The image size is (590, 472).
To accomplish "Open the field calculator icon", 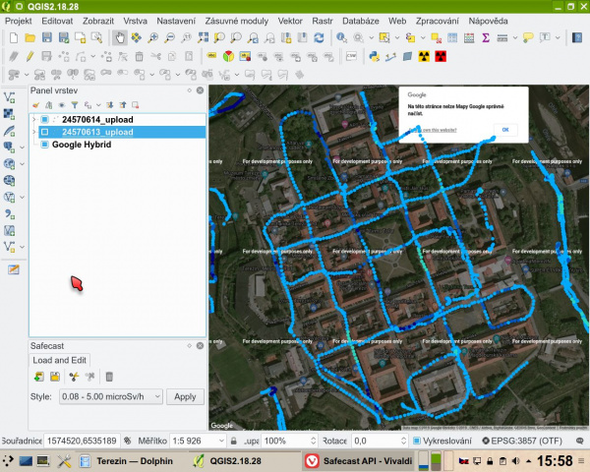I will [x=469, y=37].
